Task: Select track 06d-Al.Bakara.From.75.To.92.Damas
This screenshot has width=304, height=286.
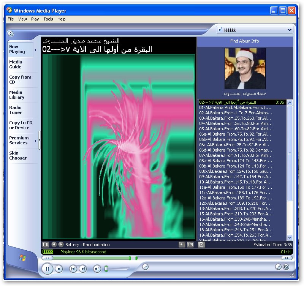Action: pyautogui.click(x=242, y=150)
